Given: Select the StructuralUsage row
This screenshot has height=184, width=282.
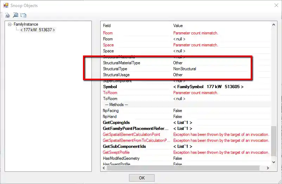Looking at the screenshot, I should [116, 75].
